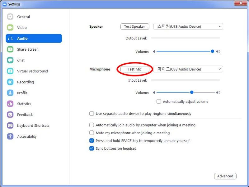Open the Share Screen icon

tap(10, 49)
